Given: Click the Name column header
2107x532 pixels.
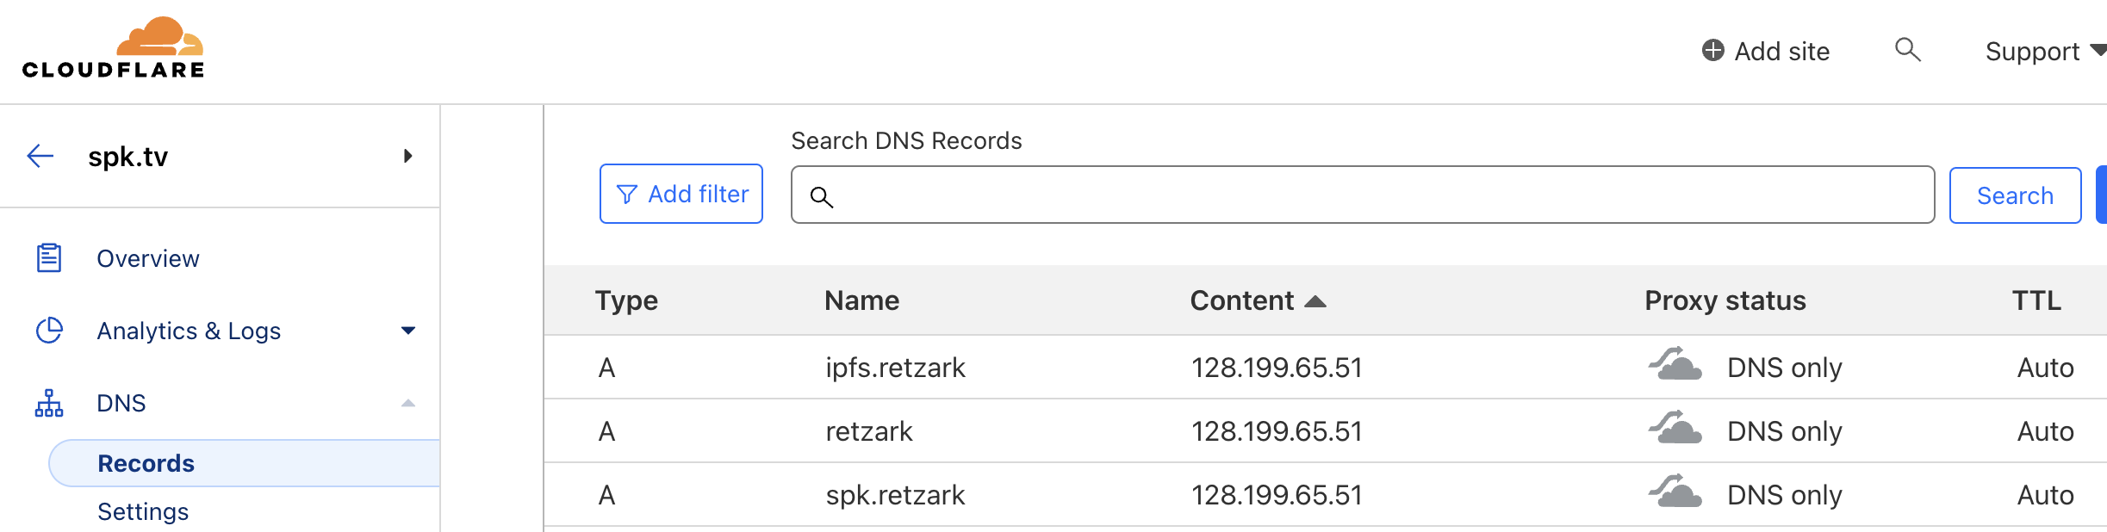Looking at the screenshot, I should [x=861, y=300].
